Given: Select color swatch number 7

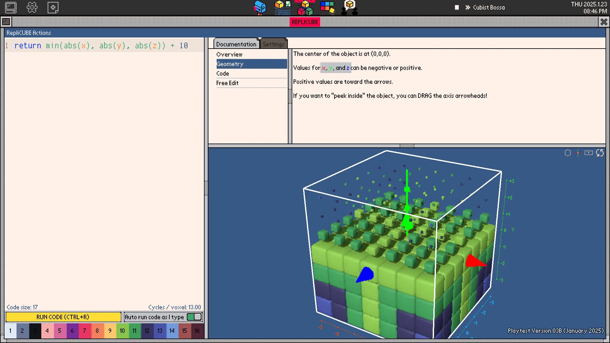Looking at the screenshot, I should pyautogui.click(x=85, y=331).
